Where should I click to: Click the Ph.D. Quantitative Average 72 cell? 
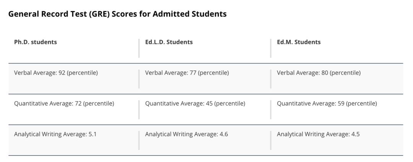(64, 104)
